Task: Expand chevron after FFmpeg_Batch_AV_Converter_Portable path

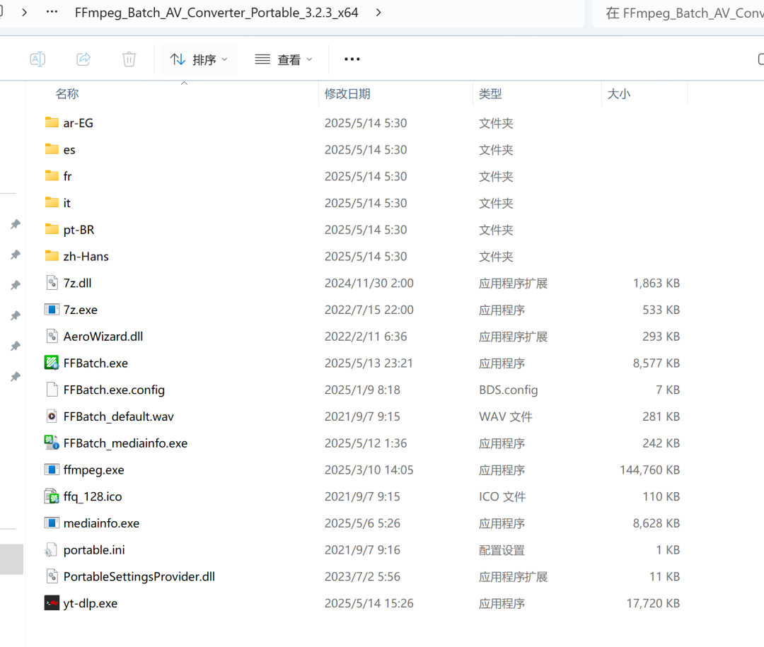Action: coord(378,13)
